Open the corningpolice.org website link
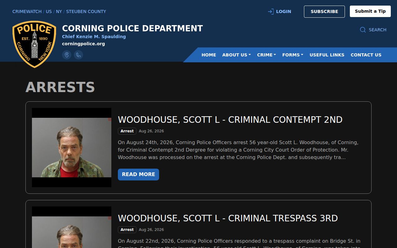This screenshot has width=397, height=248. pyautogui.click(x=83, y=44)
